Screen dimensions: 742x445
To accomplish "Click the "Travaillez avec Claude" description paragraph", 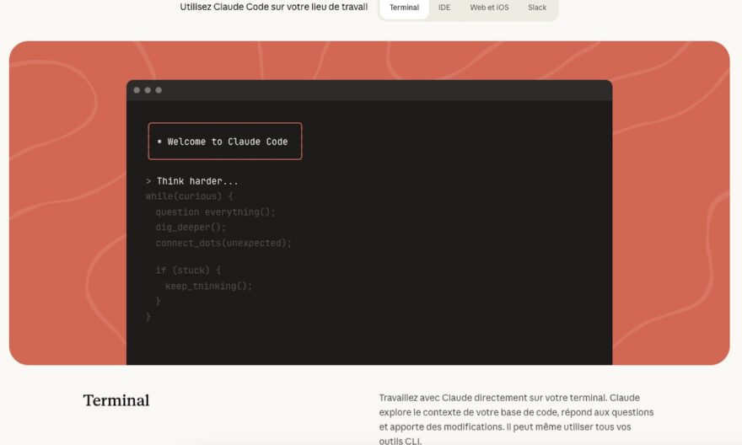I will point(516,419).
